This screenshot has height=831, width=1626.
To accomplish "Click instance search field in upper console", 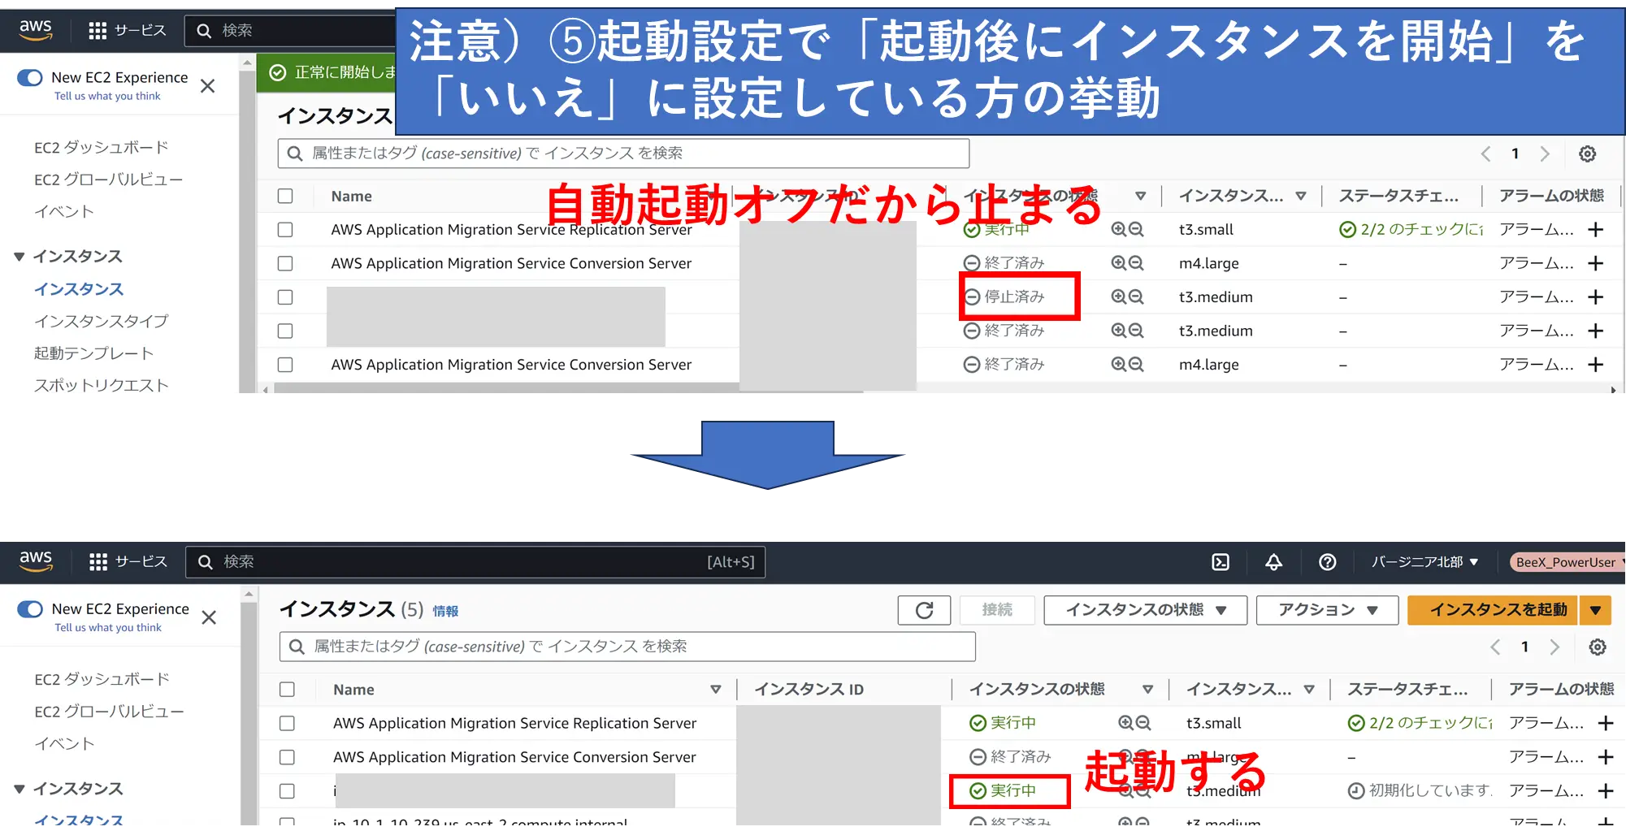I will (x=623, y=154).
